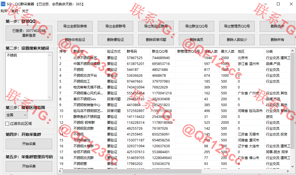Select the row 不锈钢现货群
Screen dimensions: 296x175
tap(174, 129)
